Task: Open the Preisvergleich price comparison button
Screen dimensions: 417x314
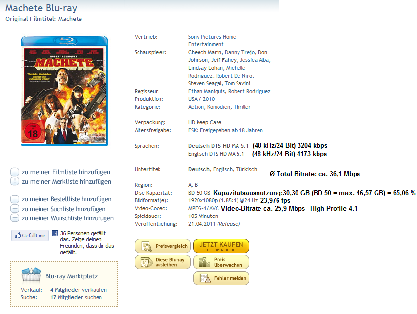Action: [162, 246]
